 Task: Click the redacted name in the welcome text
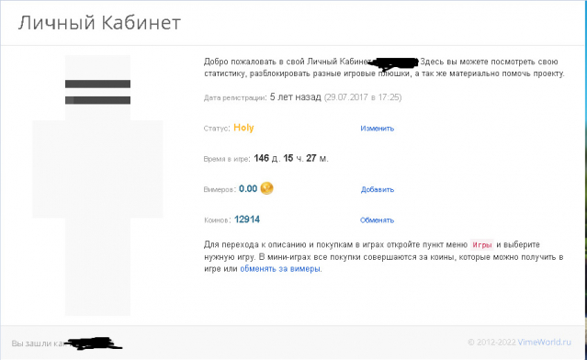(395, 64)
